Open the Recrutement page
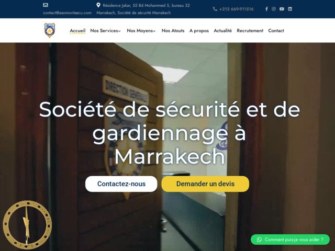 (x=250, y=31)
